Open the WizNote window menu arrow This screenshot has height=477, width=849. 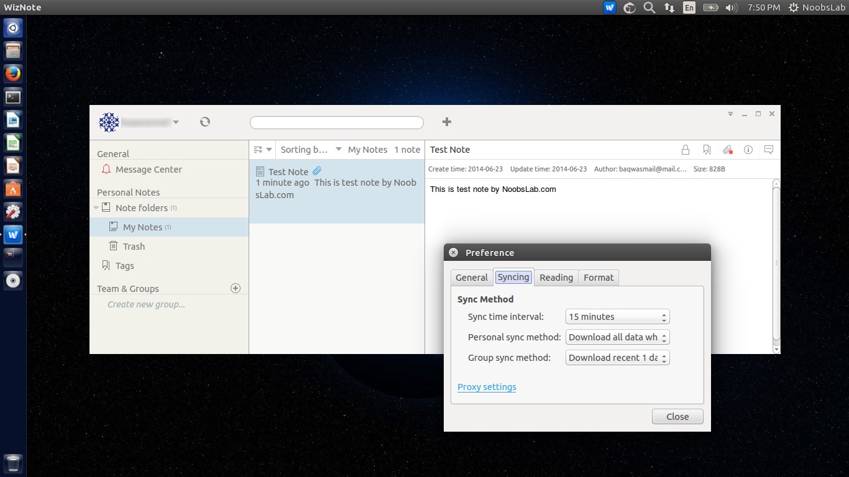click(x=731, y=114)
